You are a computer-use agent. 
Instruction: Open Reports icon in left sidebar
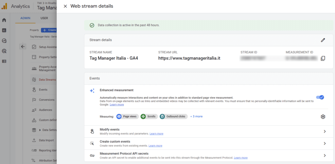tap(4, 31)
